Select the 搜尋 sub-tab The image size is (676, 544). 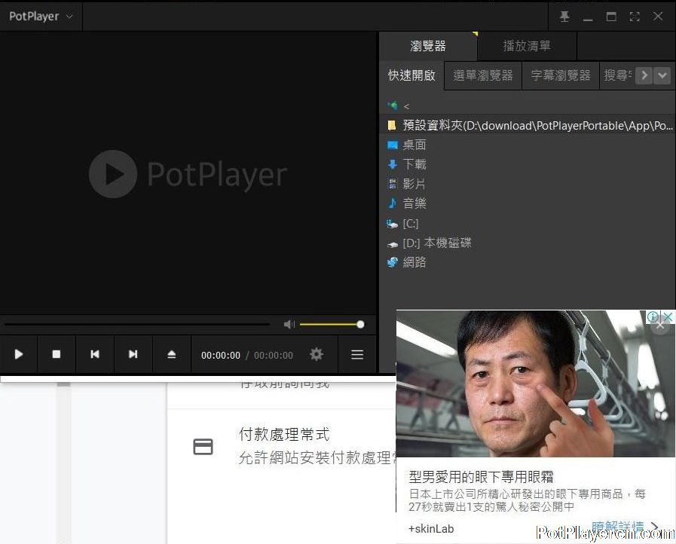click(x=617, y=75)
